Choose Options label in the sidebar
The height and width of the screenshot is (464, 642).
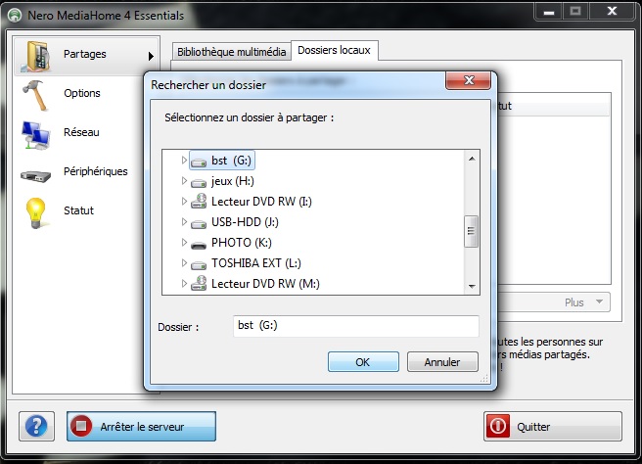(x=82, y=93)
